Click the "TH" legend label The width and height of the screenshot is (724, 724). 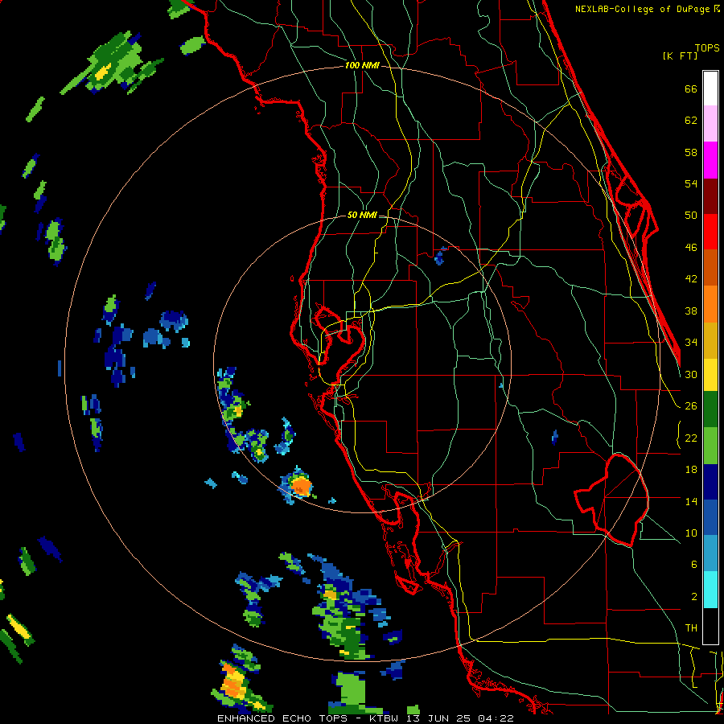pos(691,627)
